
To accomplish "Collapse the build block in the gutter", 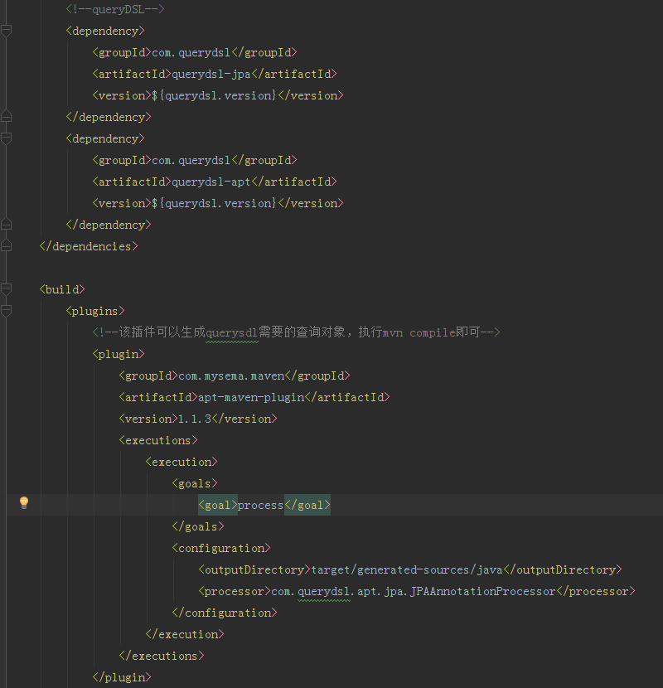I will point(7,289).
